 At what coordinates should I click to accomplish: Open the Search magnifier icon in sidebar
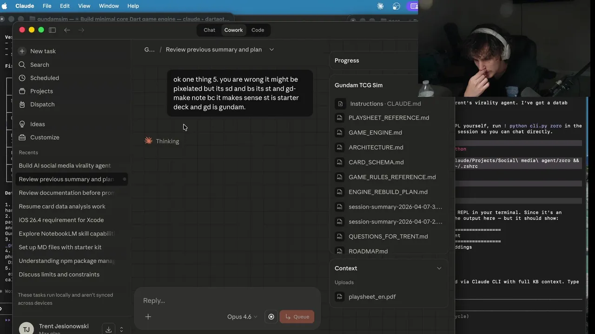pyautogui.click(x=22, y=65)
